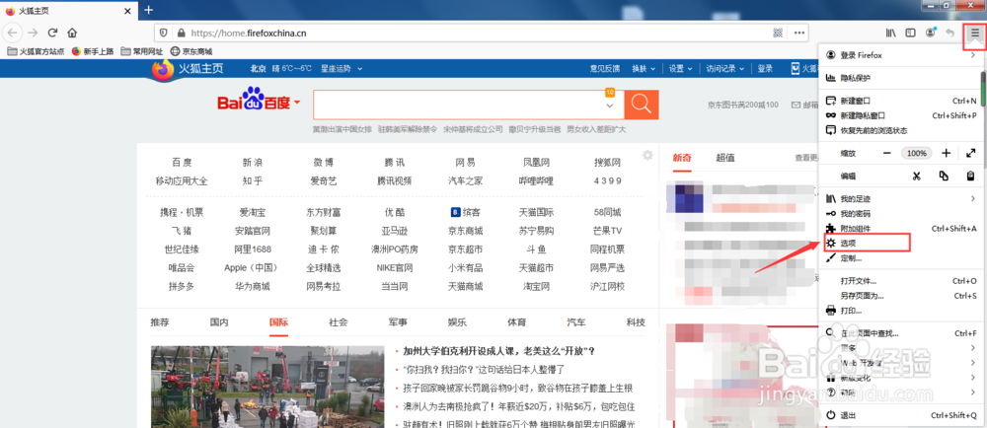Click the Library toolbar icon
Screen dimensions: 987x428
891,33
